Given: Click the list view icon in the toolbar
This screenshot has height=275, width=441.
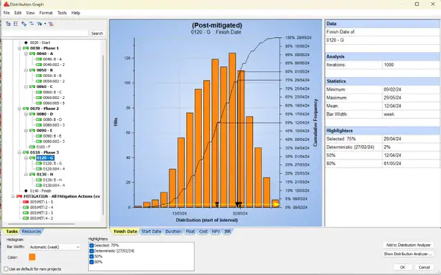Looking at the screenshot, I should tap(15, 23).
